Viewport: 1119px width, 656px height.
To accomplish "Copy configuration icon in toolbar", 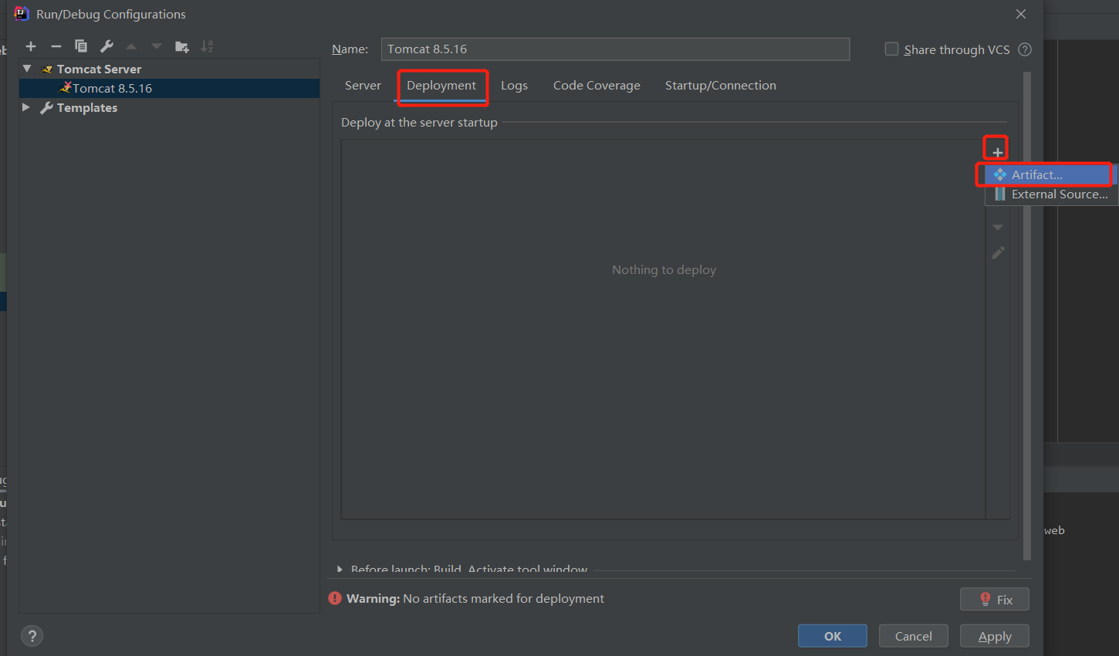I will [81, 46].
